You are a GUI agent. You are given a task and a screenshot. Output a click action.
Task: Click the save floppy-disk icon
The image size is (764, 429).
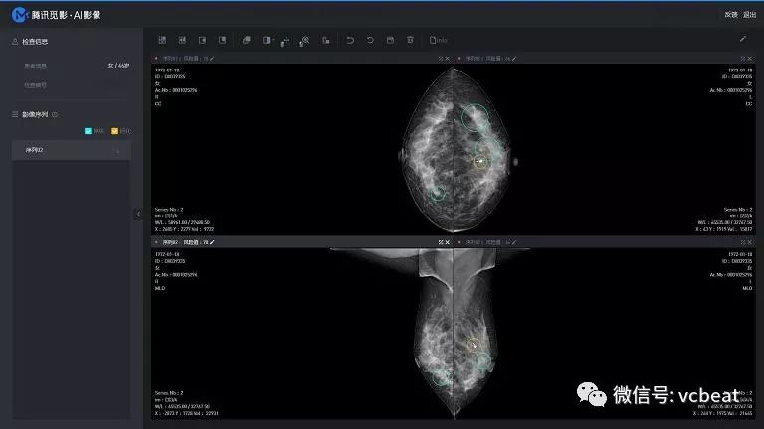tap(390, 40)
